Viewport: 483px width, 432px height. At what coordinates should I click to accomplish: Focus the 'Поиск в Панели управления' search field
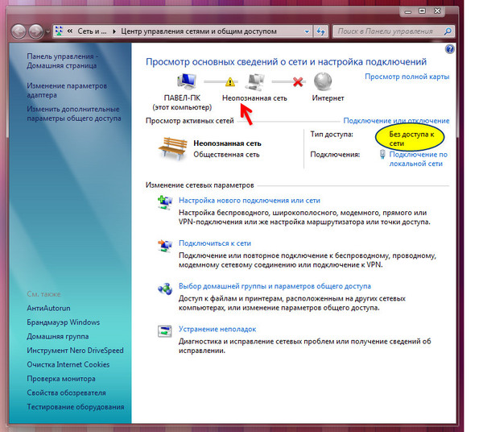pyautogui.click(x=388, y=31)
